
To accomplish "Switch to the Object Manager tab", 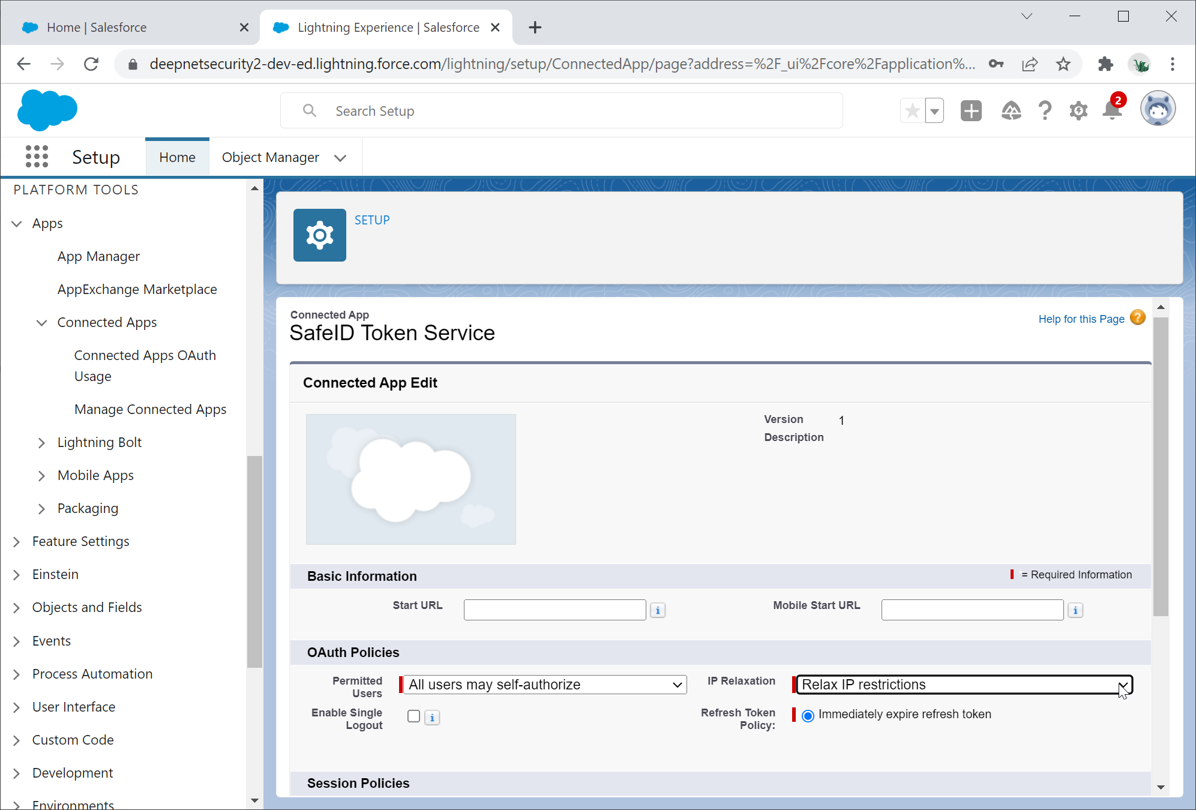I will [270, 157].
